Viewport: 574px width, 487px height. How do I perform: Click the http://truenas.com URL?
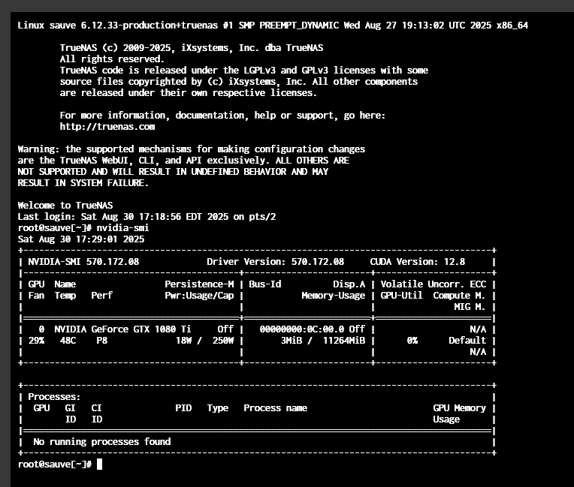tap(107, 127)
